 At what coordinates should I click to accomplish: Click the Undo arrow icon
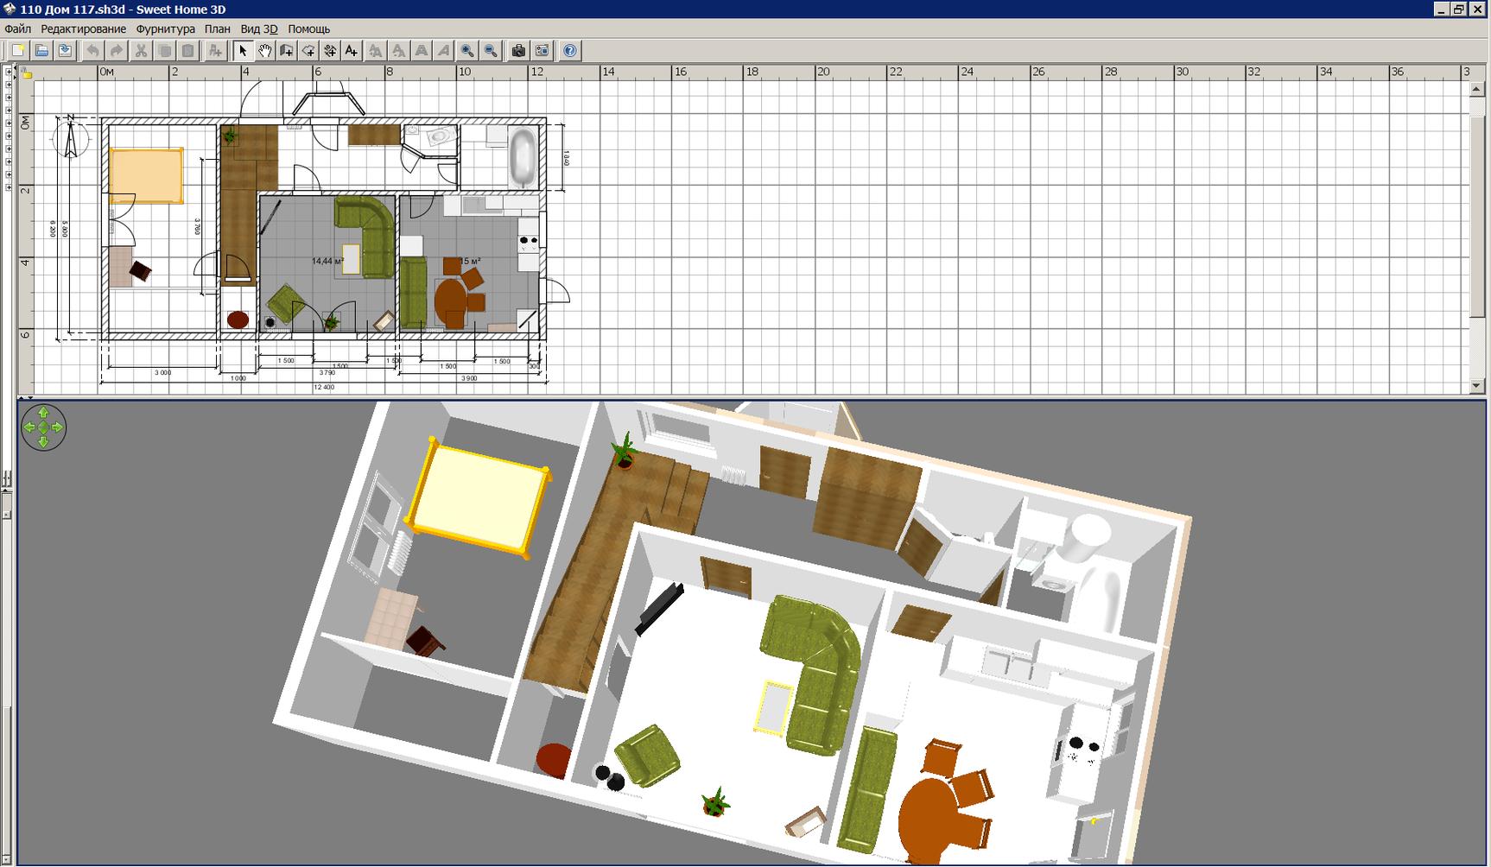pos(92,51)
